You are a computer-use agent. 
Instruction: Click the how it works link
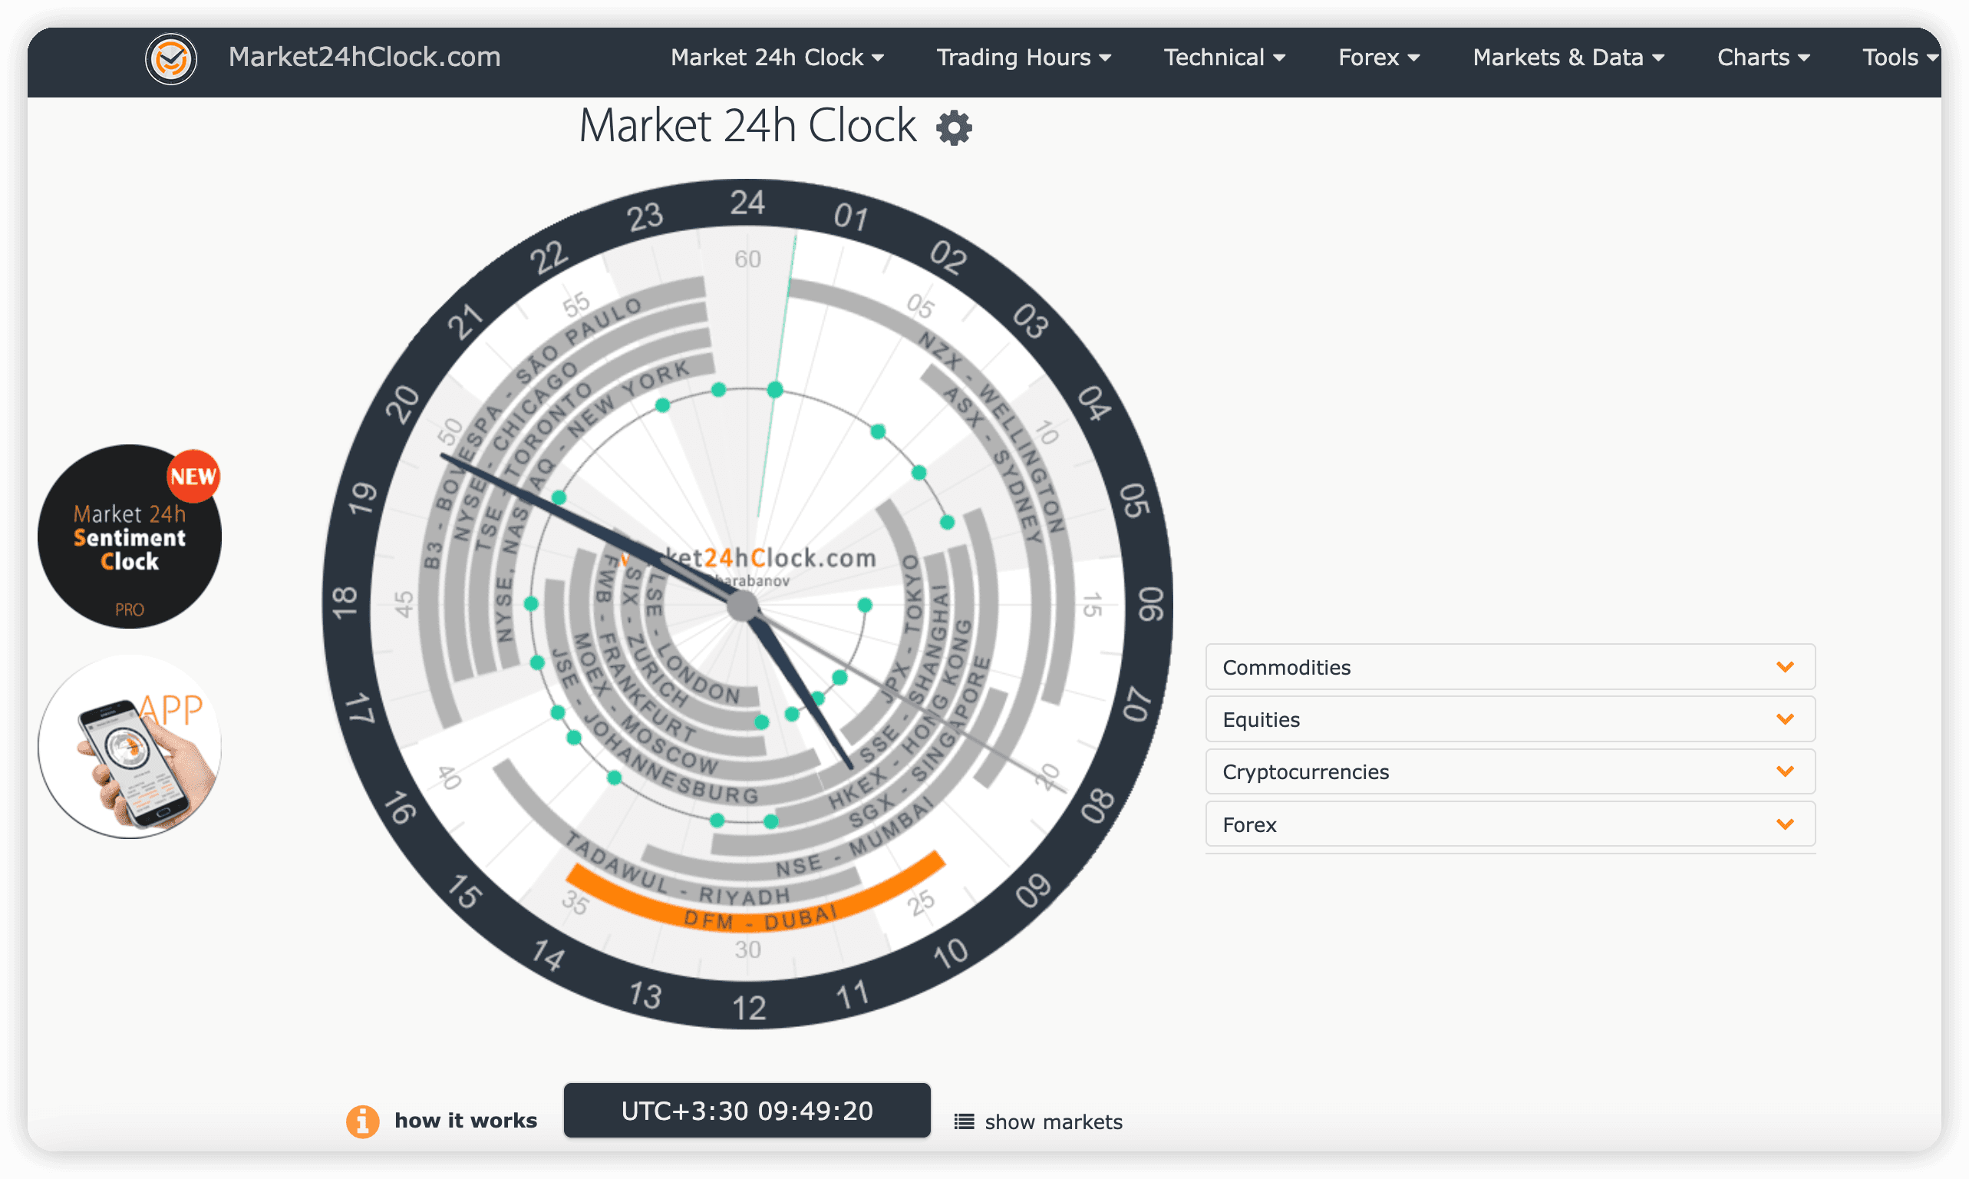tap(466, 1120)
